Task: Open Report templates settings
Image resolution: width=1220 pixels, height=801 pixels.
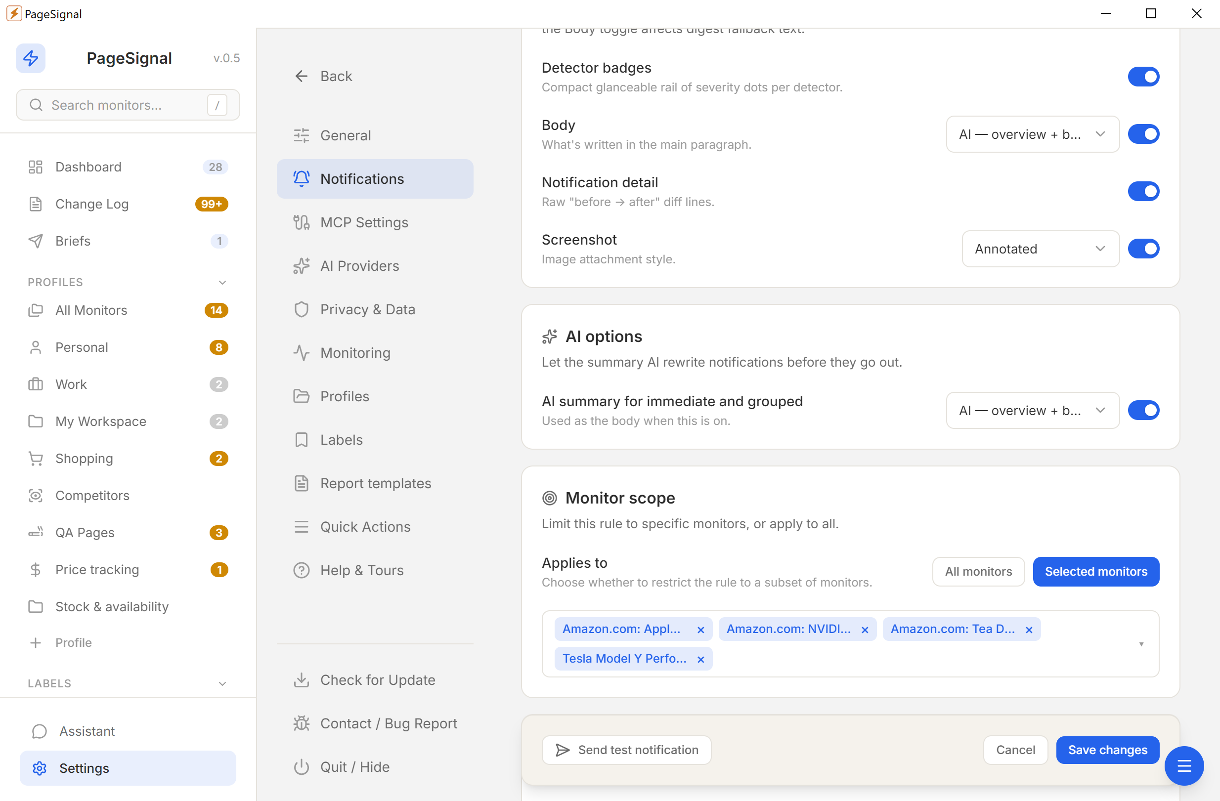Action: [x=375, y=484]
